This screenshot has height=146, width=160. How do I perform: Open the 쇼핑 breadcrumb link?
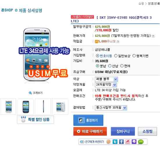tap(141, 3)
